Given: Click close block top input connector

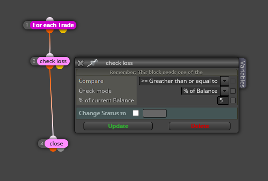Looking at the screenshot, I should [53, 137].
